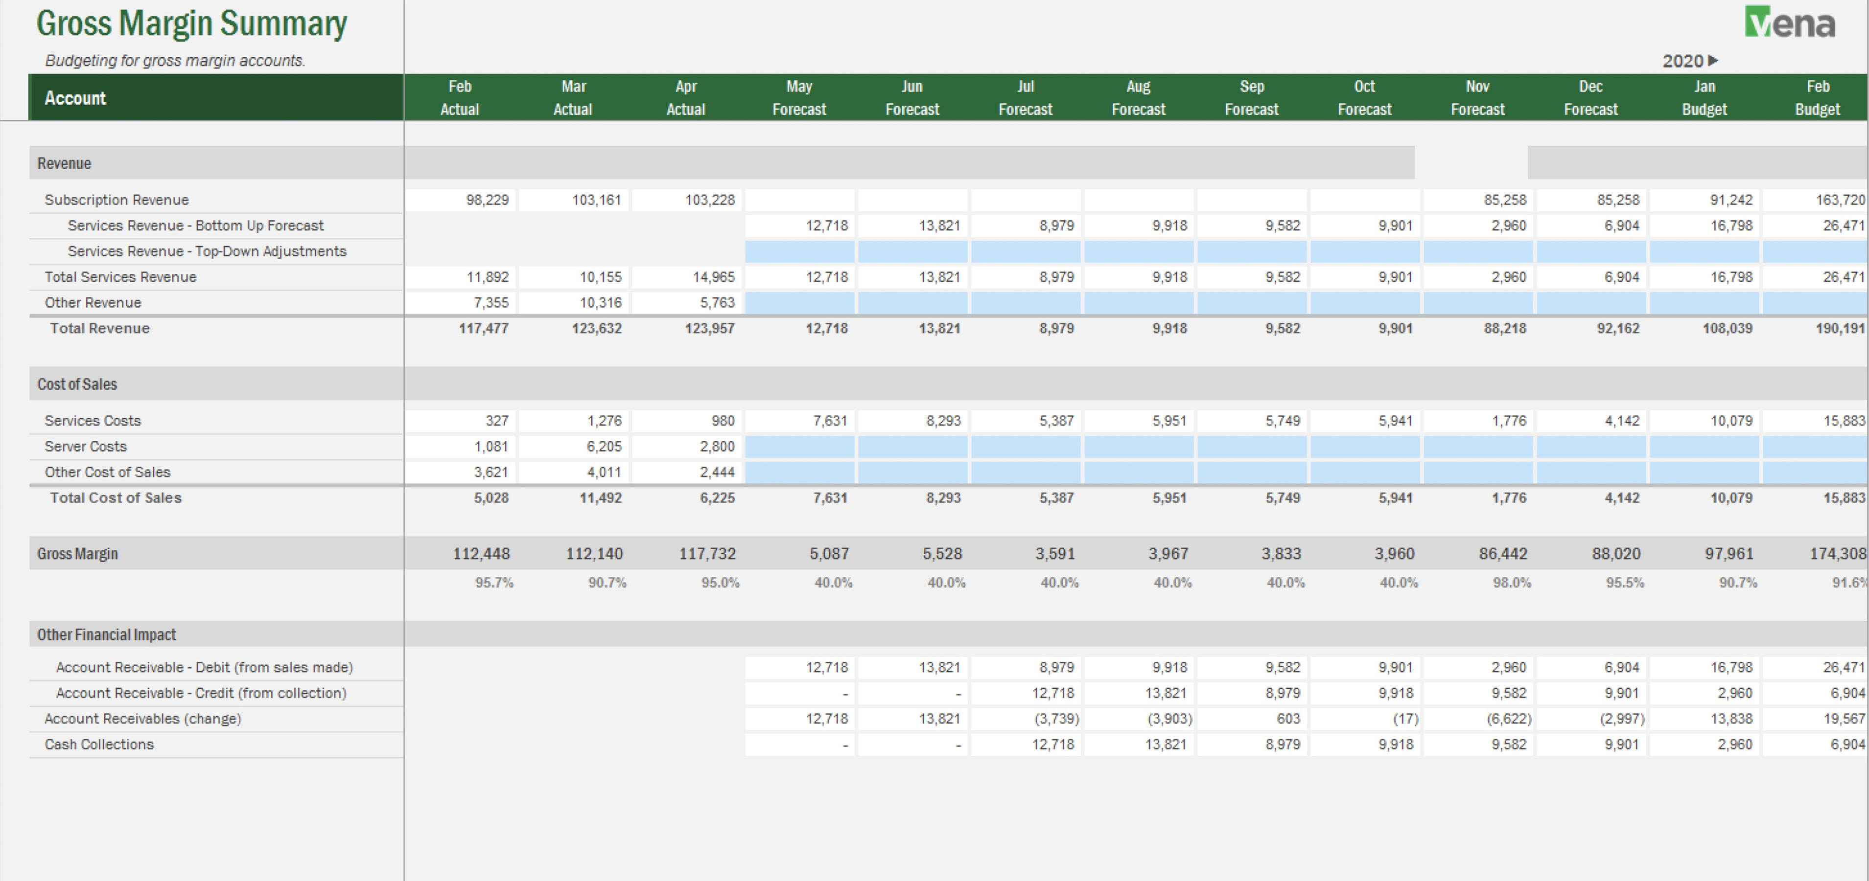
Task: Click the May Top-Down Adjustments input cell
Action: (x=799, y=251)
